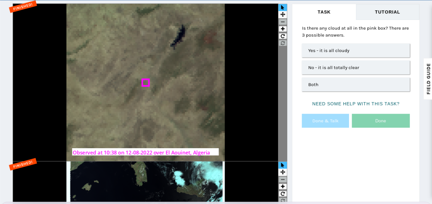Click the zoom in button for the El Aouinet image
This screenshot has width=432, height=204.
(283, 29)
